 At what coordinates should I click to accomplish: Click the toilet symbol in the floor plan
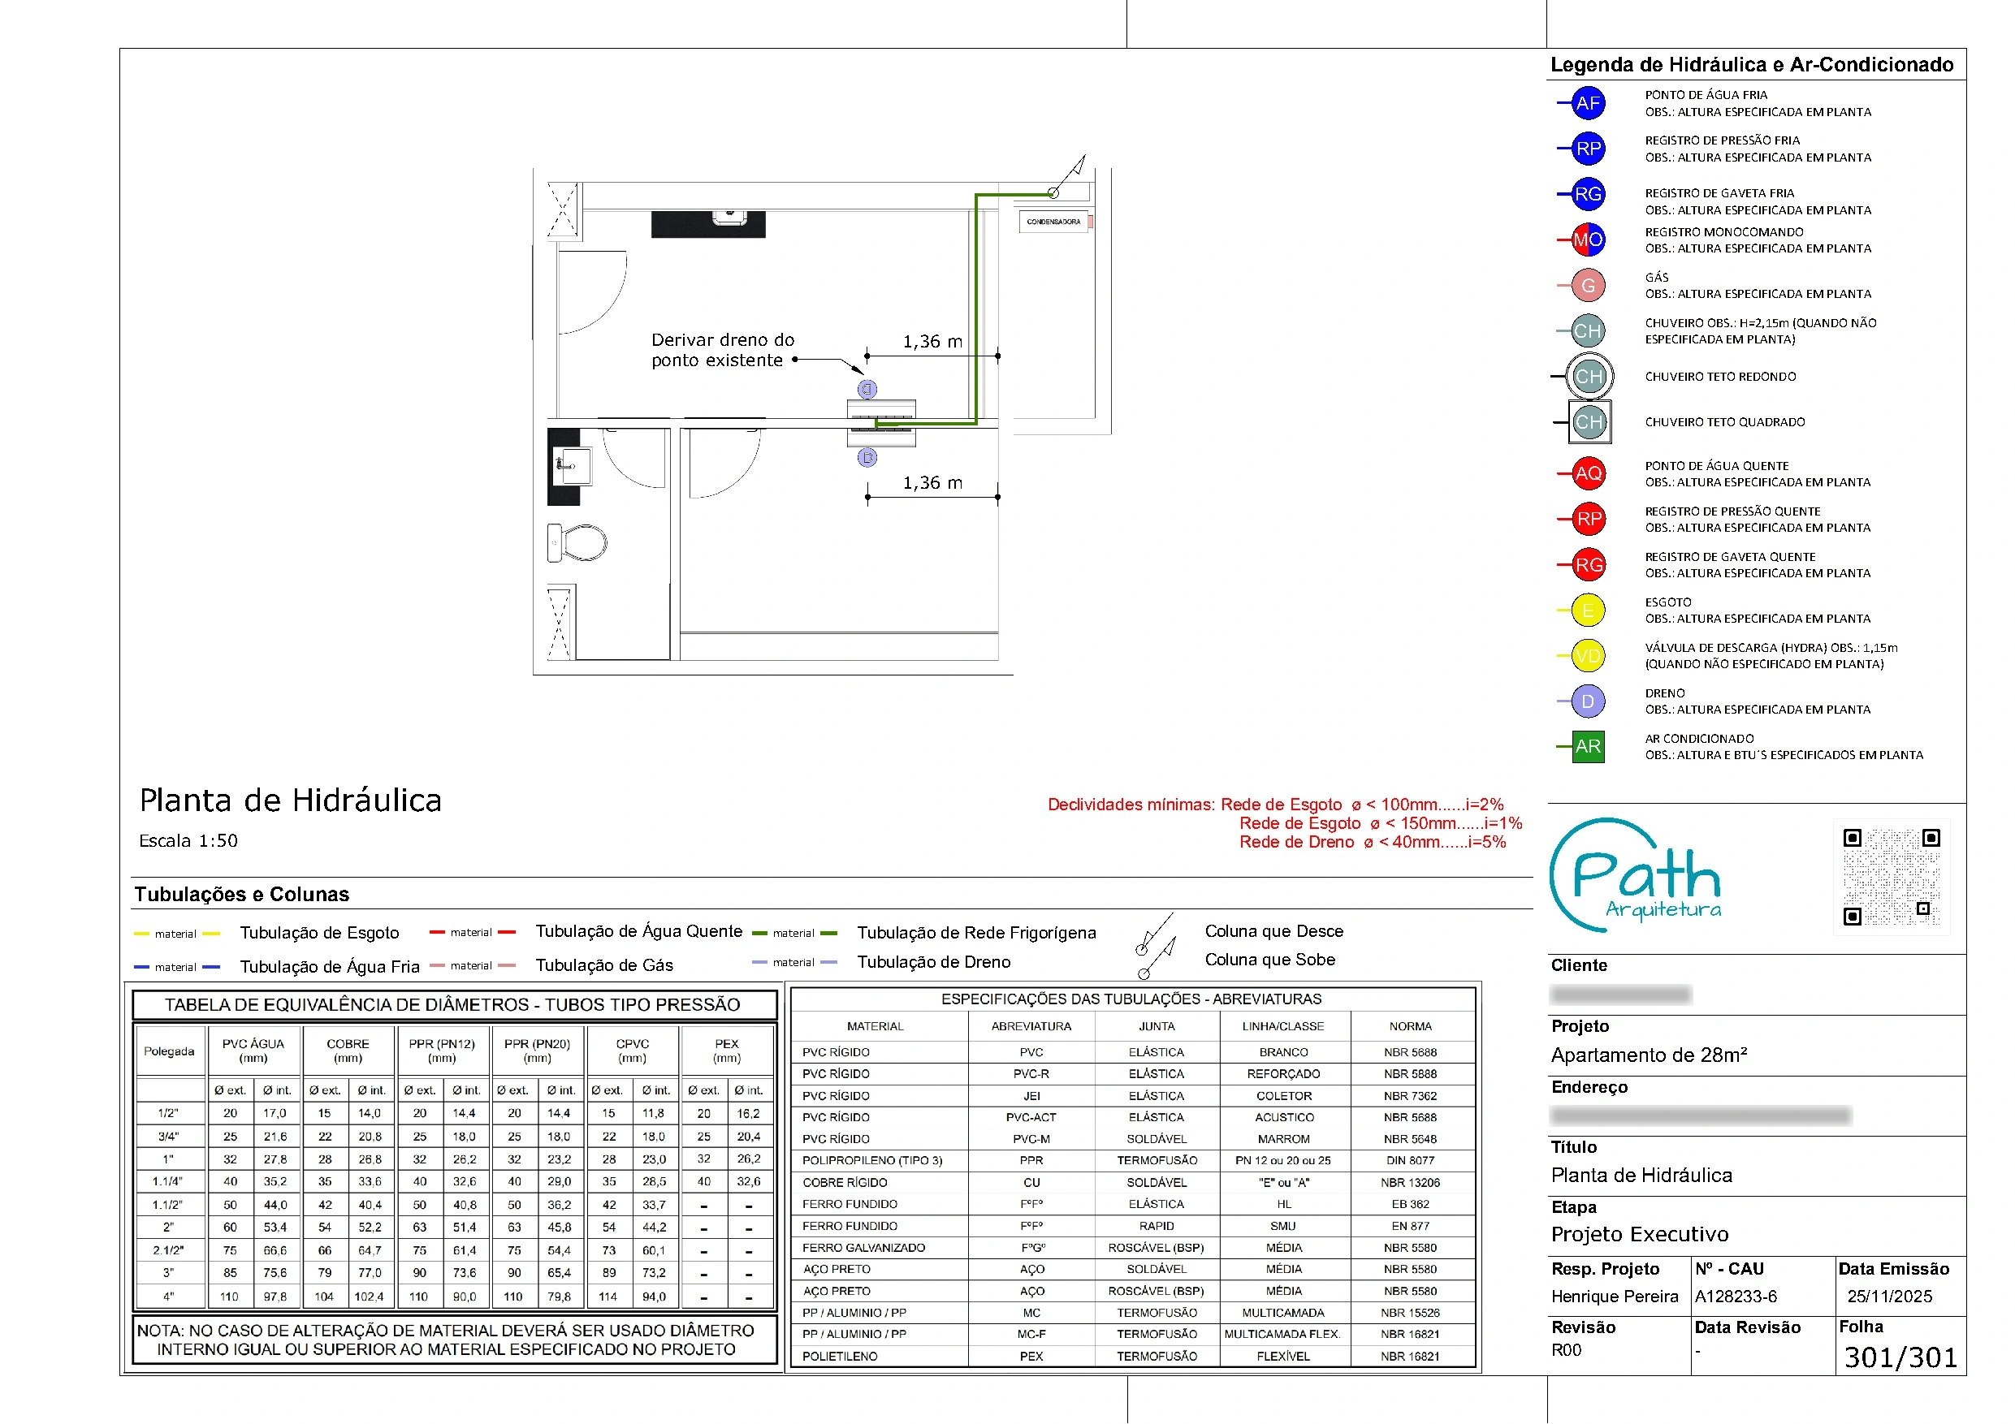tap(577, 543)
